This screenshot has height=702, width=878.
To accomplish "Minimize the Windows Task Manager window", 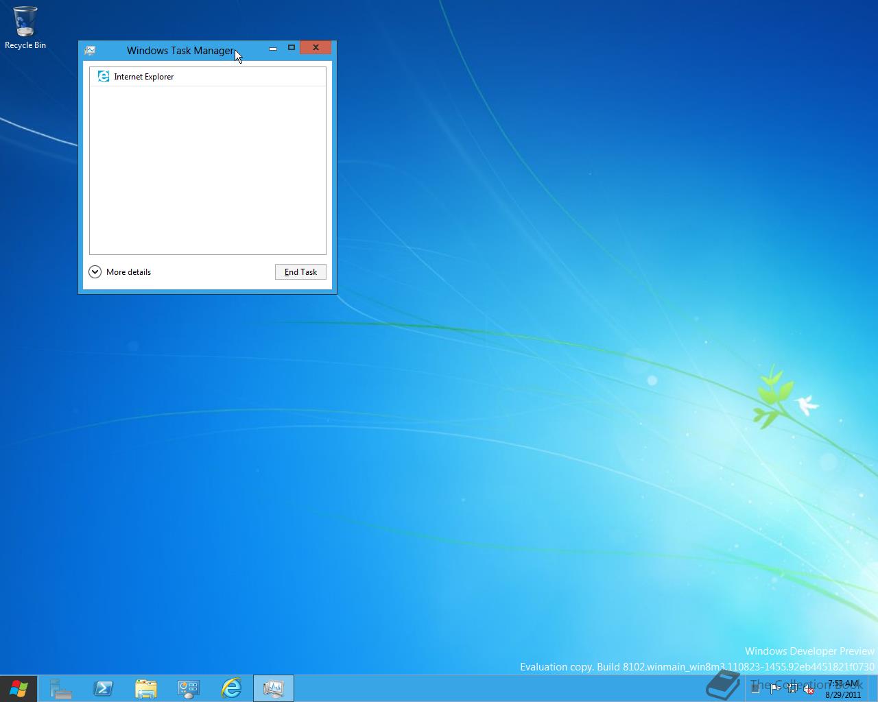I will [x=273, y=48].
